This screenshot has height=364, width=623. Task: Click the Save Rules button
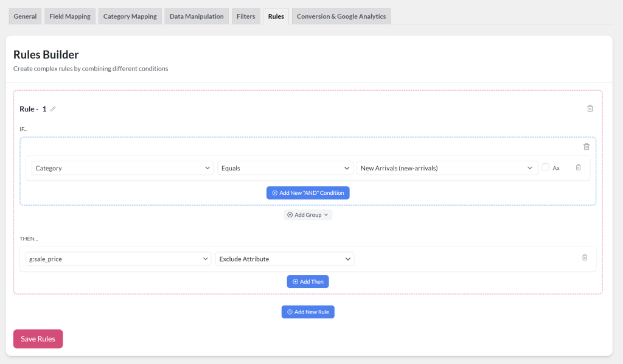pos(38,339)
